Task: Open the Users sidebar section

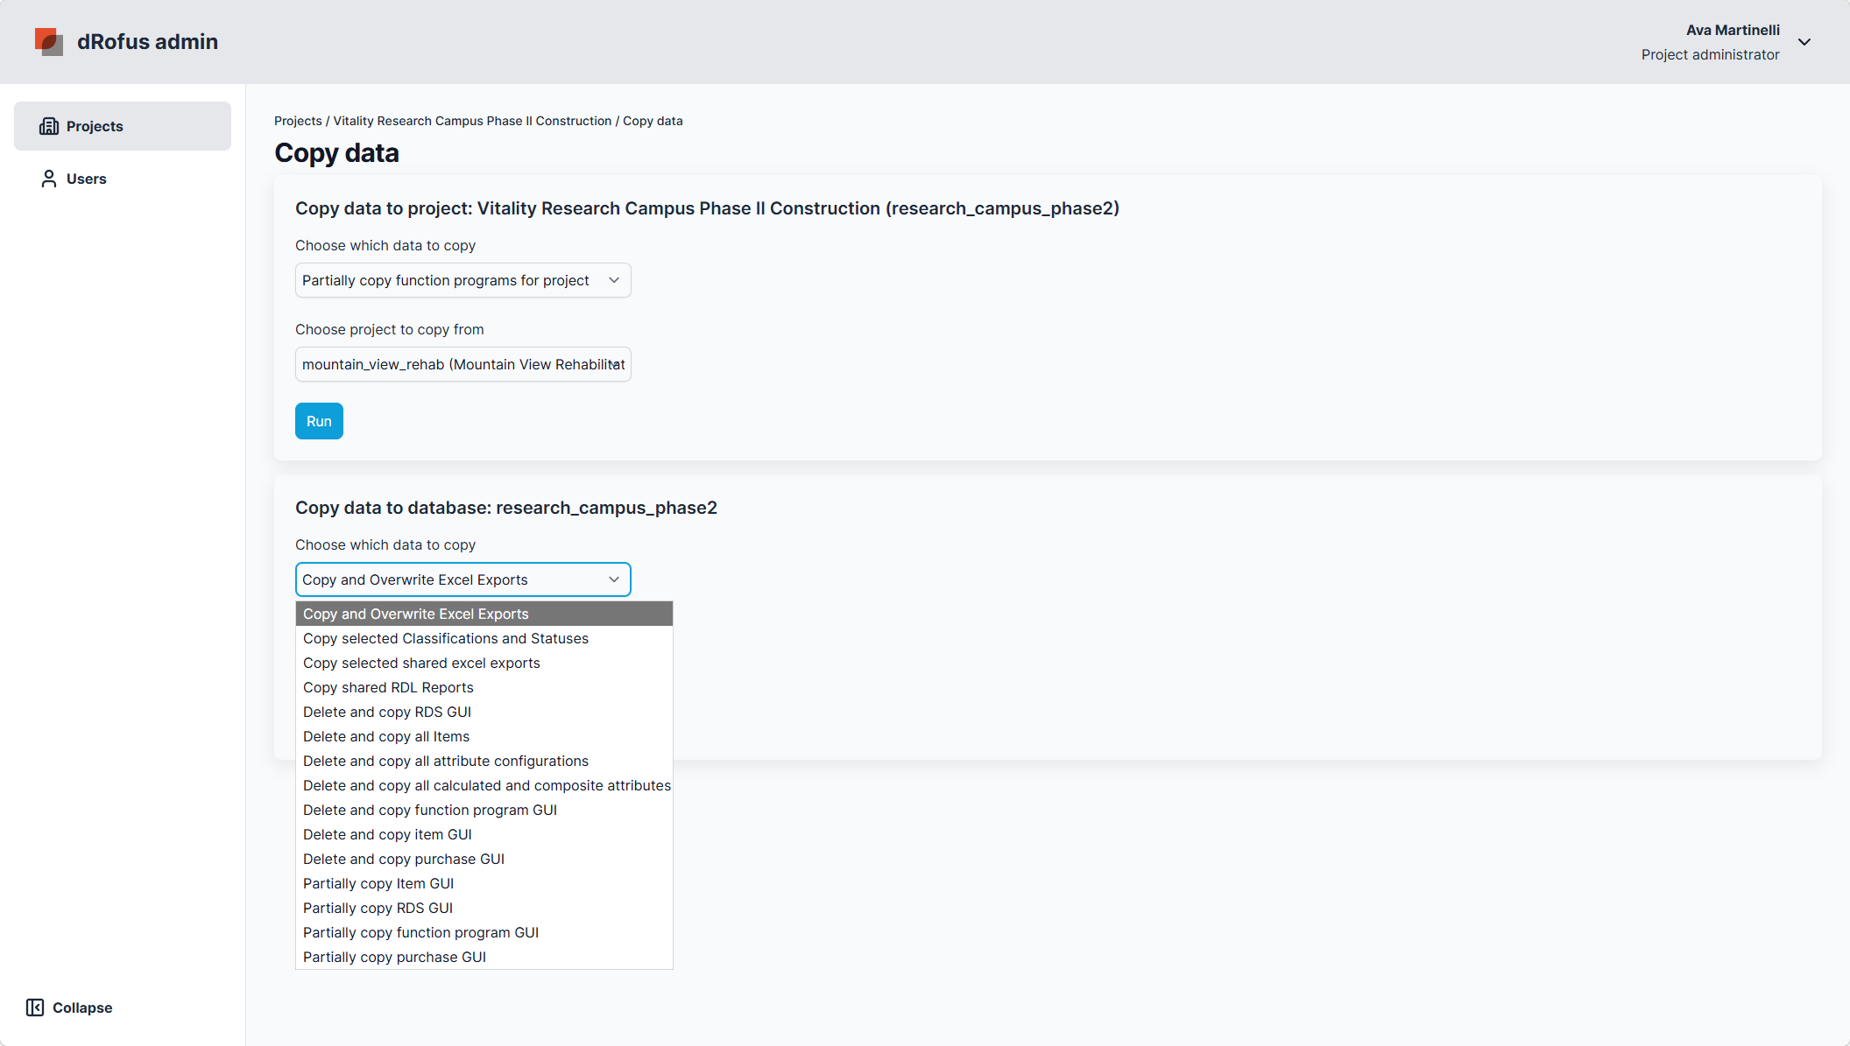Action: (123, 179)
